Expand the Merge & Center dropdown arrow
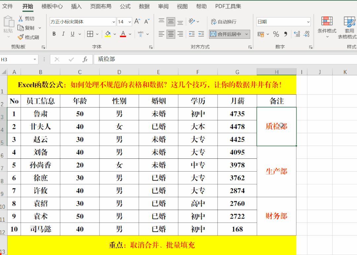The height and width of the screenshot is (255, 357). pos(247,34)
